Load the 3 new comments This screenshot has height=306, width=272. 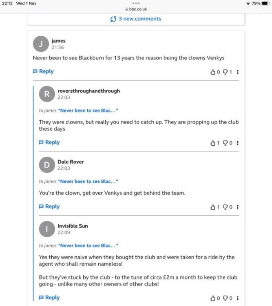136,19
